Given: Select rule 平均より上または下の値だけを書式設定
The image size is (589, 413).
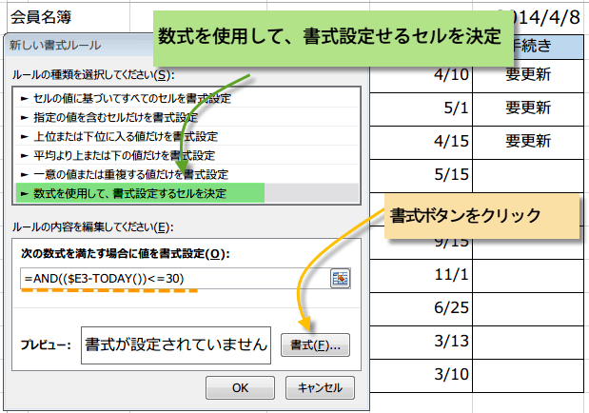Looking at the screenshot, I should 187,155.
